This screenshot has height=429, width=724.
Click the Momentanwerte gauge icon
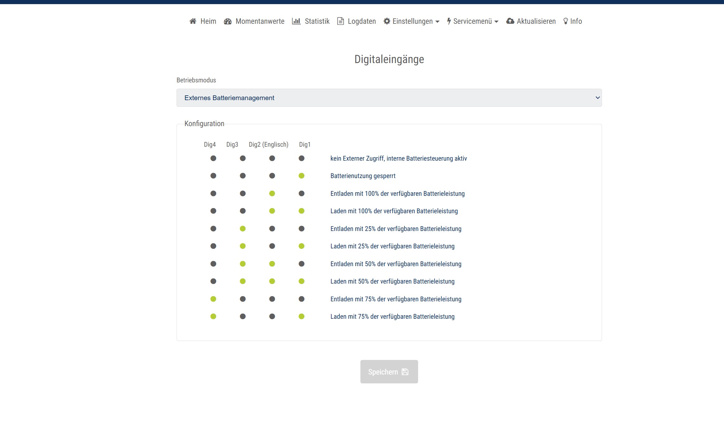point(228,21)
